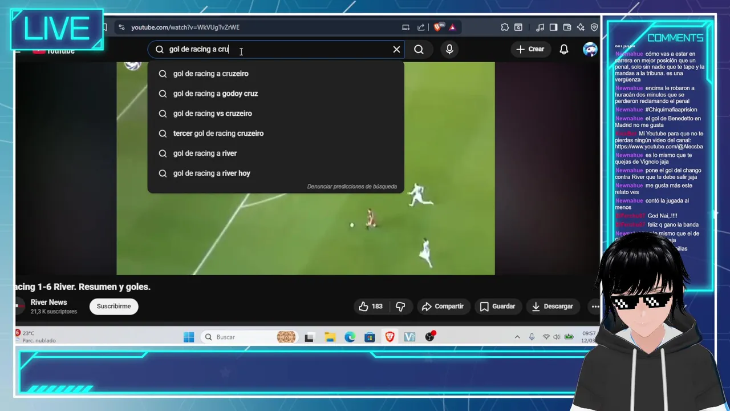Click 'Denunciar predicciones de búsqueda' link
Viewport: 730px width, 411px height.
click(352, 187)
